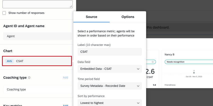
Task: Select the Coaching type field
Action: click(37, 90)
